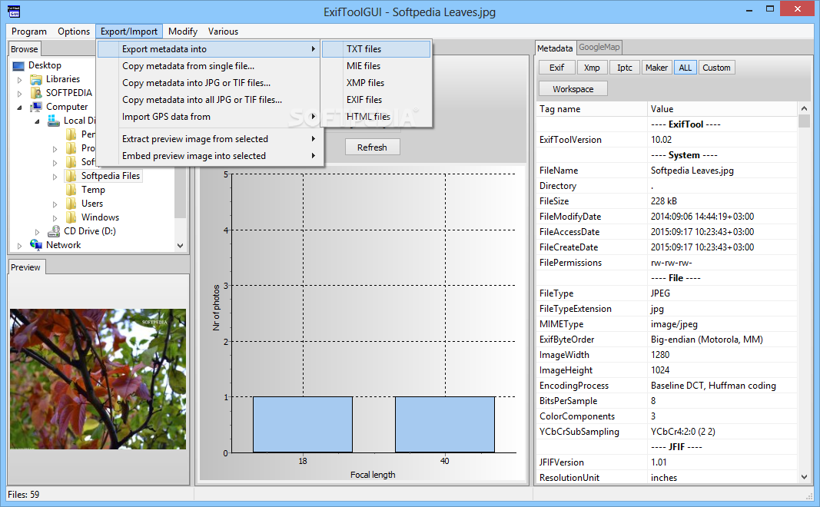Collapse the Computer tree node

20,108
